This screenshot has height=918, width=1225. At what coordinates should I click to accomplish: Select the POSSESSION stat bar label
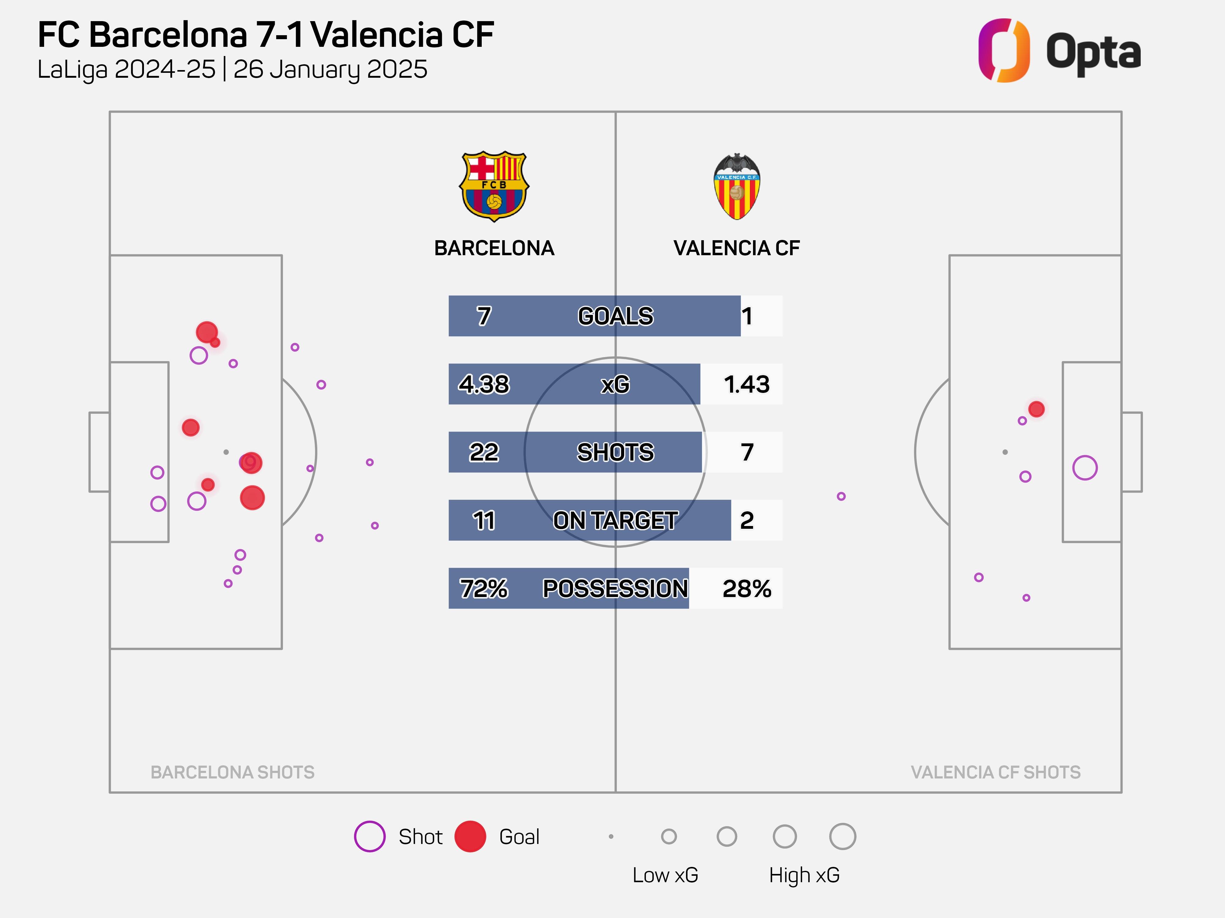point(615,588)
